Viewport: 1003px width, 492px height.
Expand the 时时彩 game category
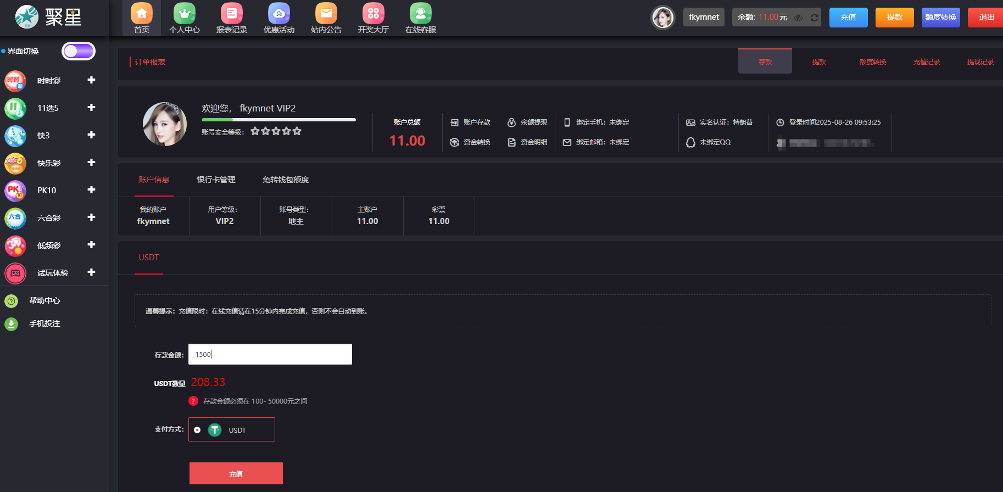click(x=91, y=80)
